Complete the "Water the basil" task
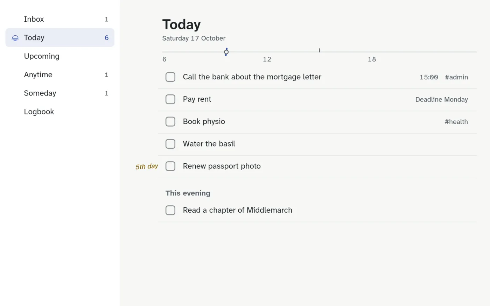This screenshot has width=490, height=306. click(x=170, y=144)
